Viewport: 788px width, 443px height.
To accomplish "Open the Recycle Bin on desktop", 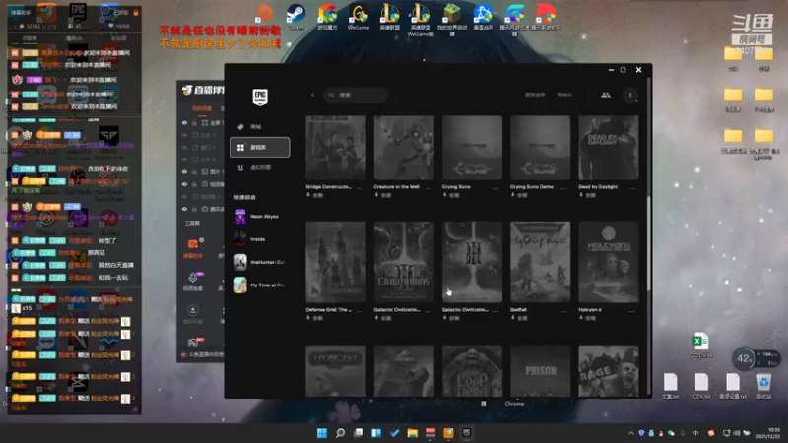I will point(764,386).
